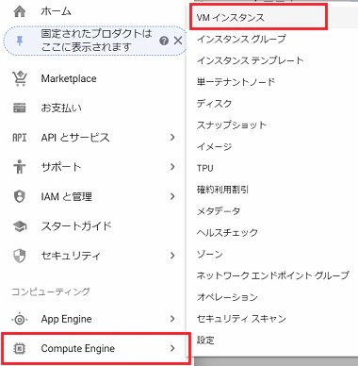Expand the セキュリティ submenu arrow
Image resolution: width=358 pixels, height=366 pixels.
tap(172, 256)
